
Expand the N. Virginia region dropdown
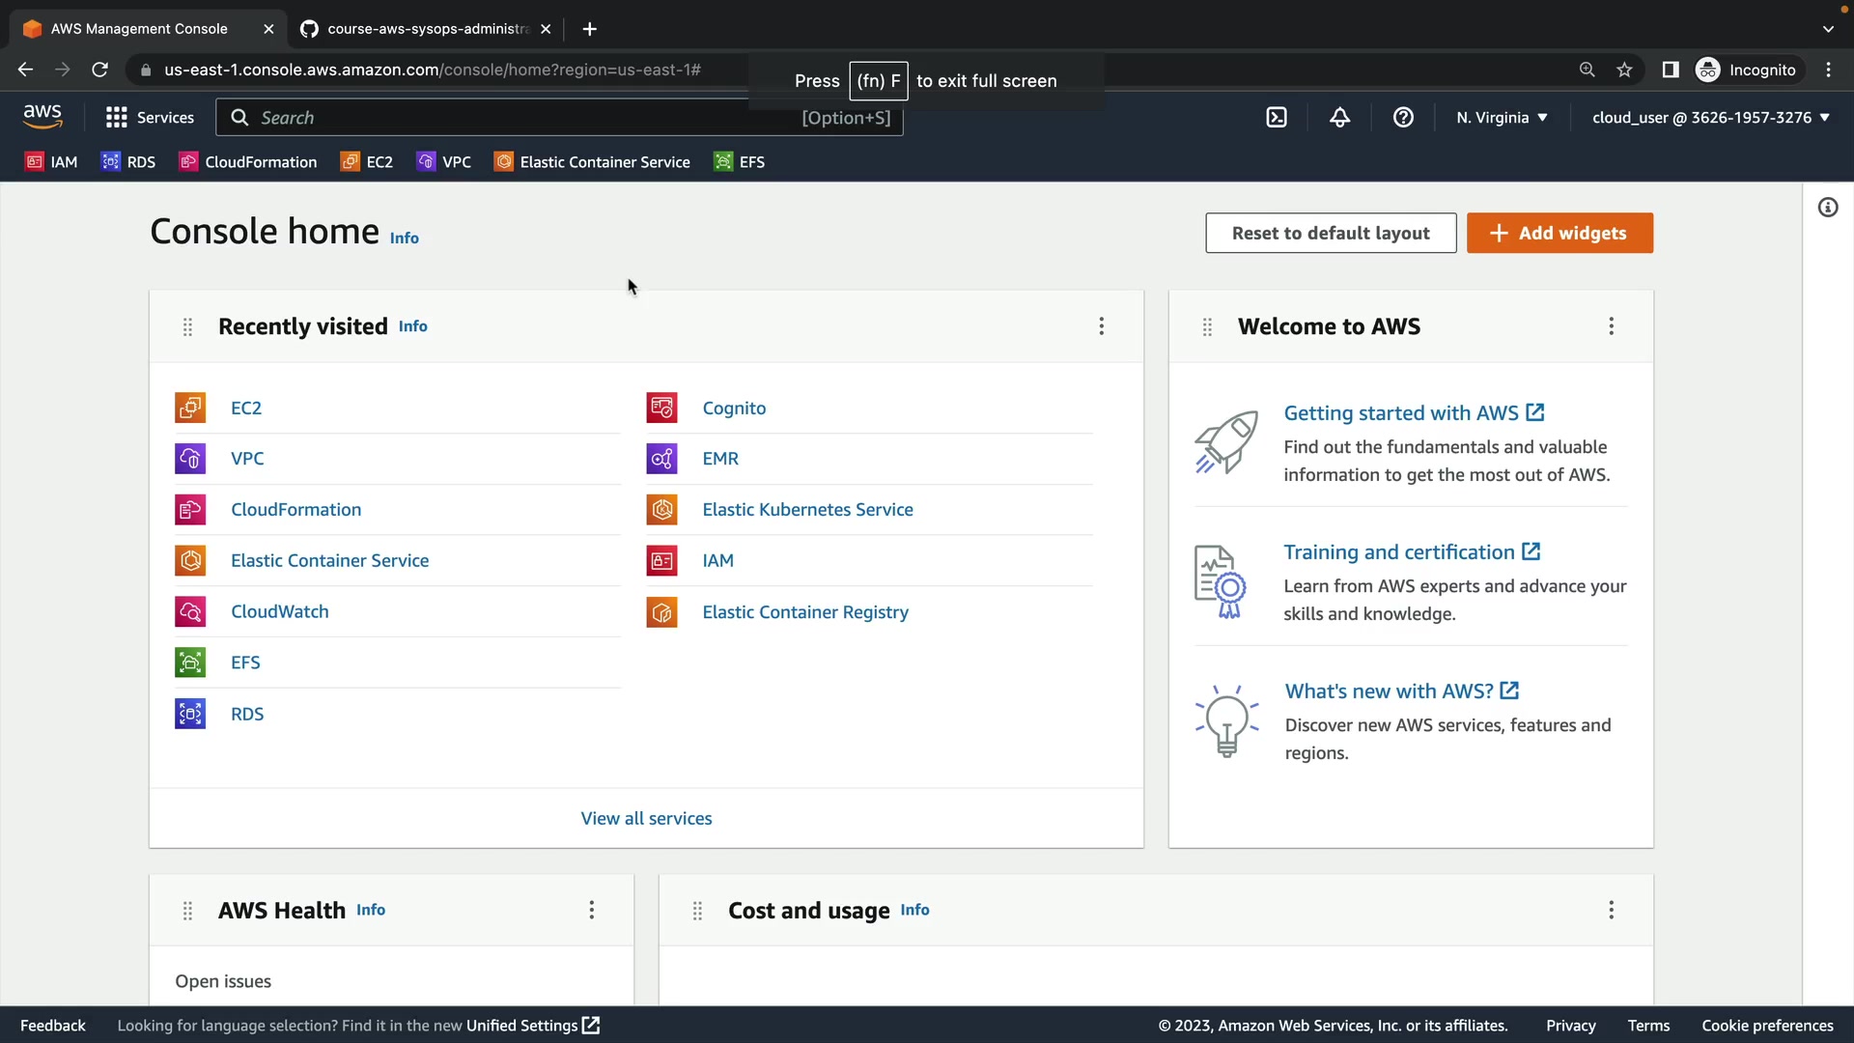(1502, 118)
